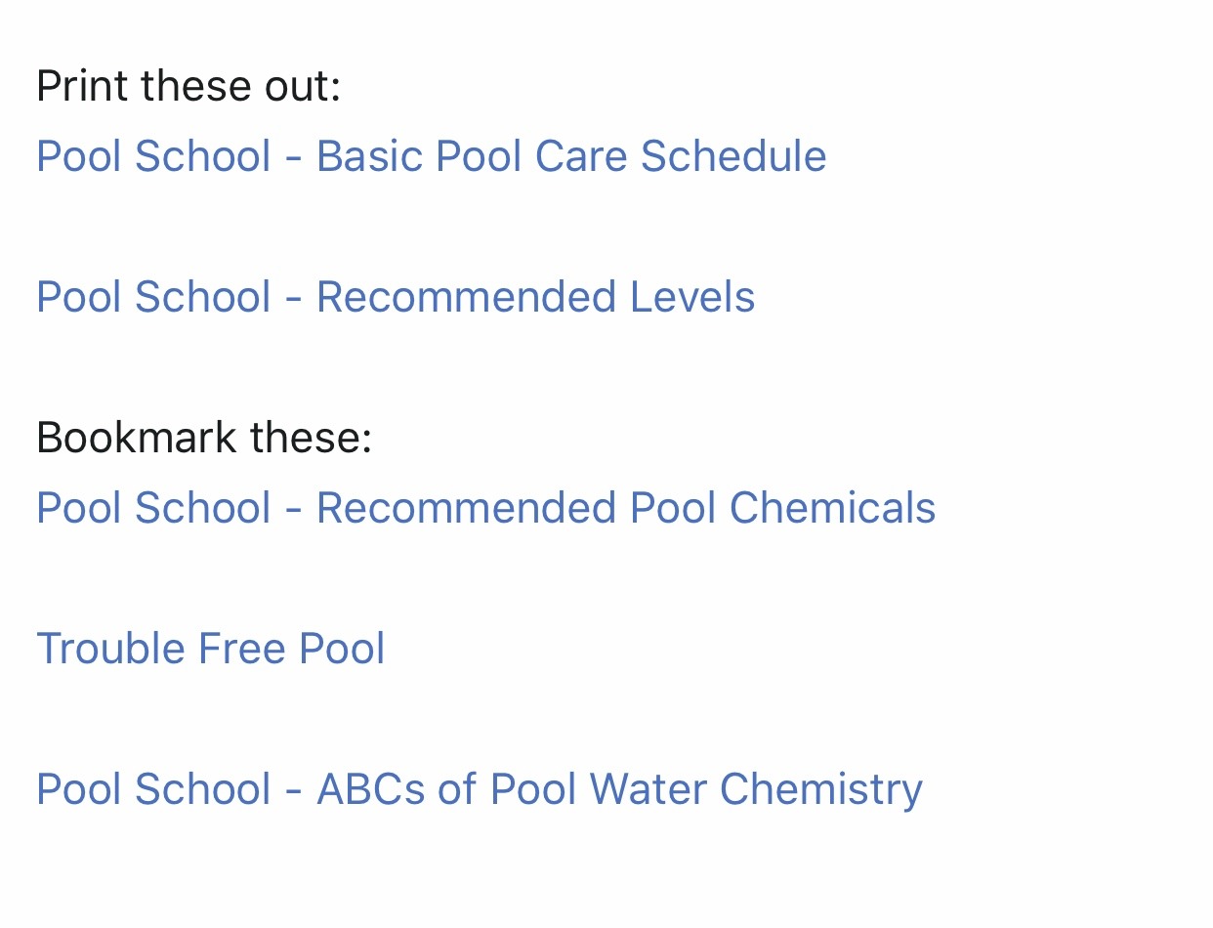Image resolution: width=1213 pixels, height=928 pixels.
Task: Select the second link under 'Print these out'
Action: click(x=396, y=297)
